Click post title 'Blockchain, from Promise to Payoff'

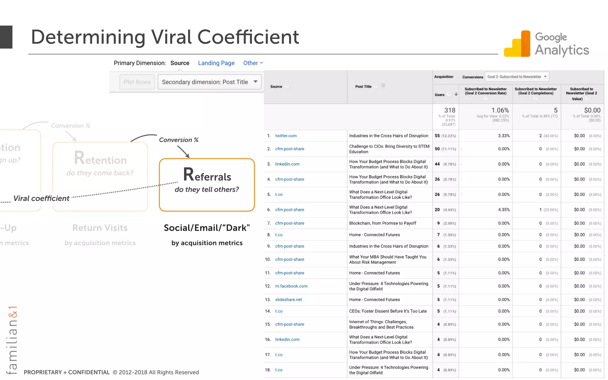383,223
